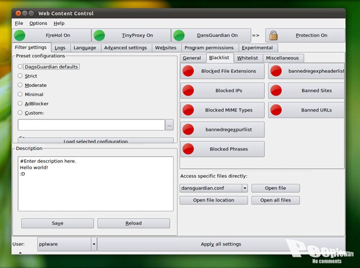Click the Apply all settings button

(220, 244)
